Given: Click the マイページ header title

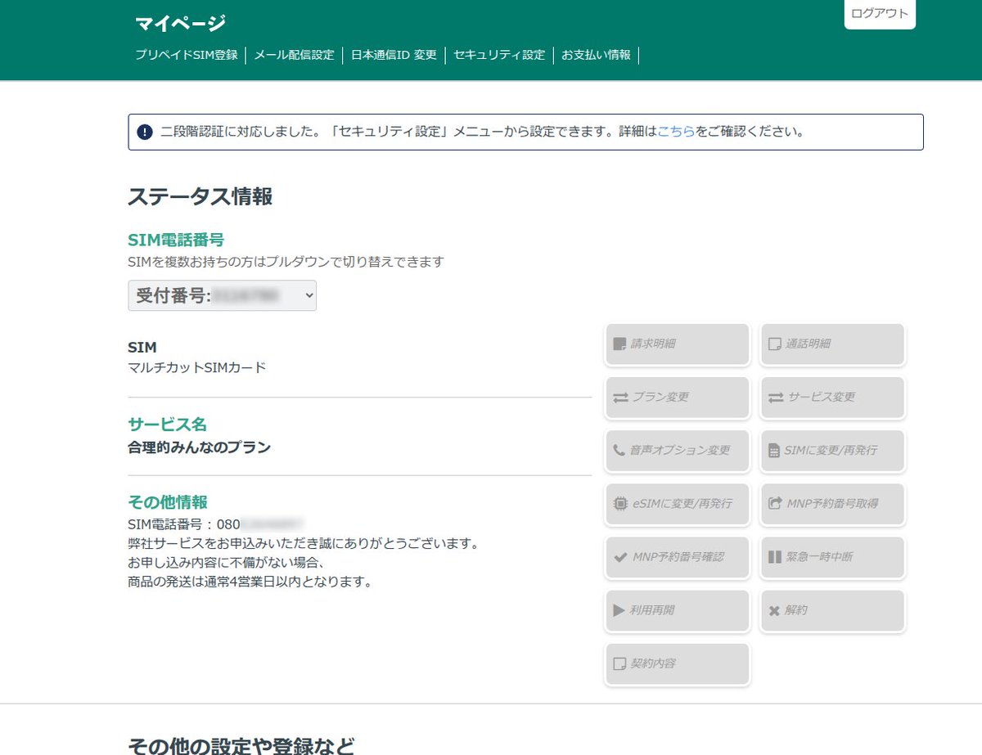Looking at the screenshot, I should pos(180,23).
